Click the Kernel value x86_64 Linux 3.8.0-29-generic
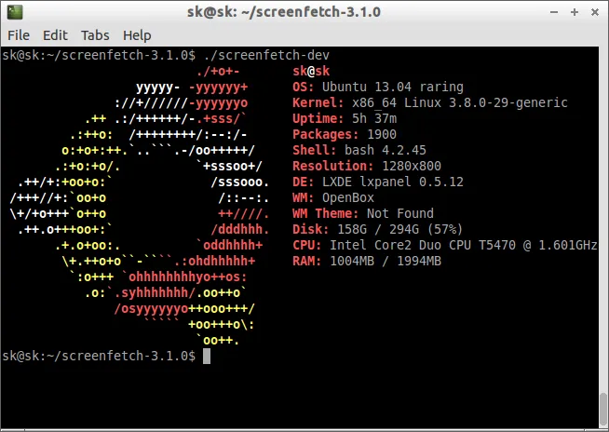The width and height of the screenshot is (609, 432). (460, 102)
